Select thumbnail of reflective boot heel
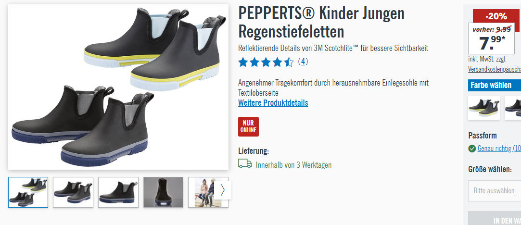This screenshot has height=225, width=521. coord(163,192)
